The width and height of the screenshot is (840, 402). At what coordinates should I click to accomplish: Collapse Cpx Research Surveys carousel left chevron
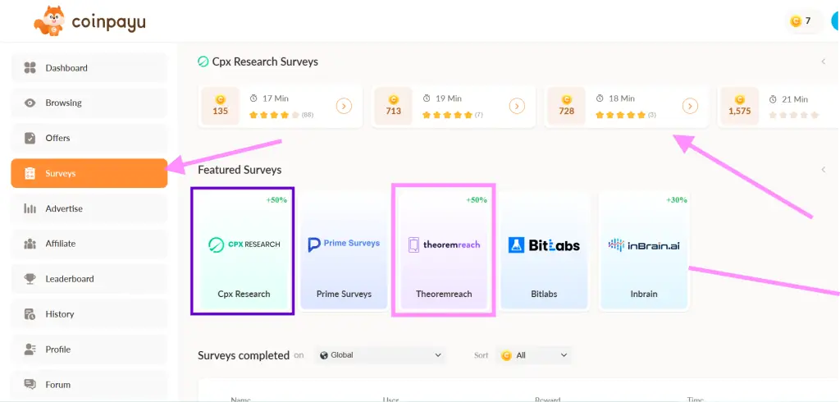[823, 62]
